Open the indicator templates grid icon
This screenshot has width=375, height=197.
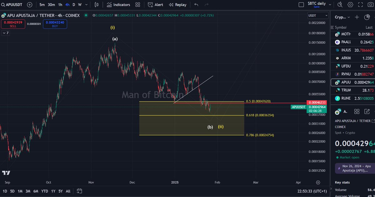pos(137,5)
